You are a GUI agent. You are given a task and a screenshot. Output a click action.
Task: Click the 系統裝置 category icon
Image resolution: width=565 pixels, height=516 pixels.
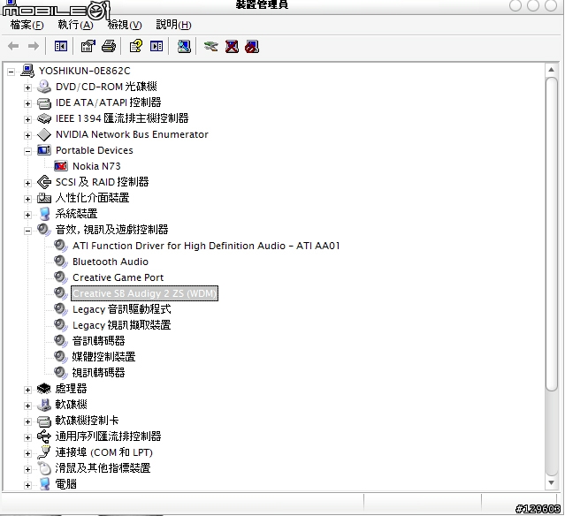pos(44,214)
